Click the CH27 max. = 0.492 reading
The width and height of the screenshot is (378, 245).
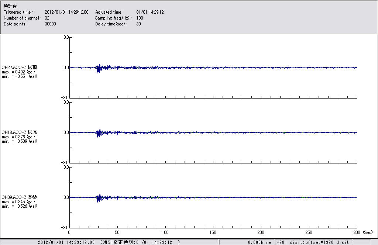[x=18, y=72]
